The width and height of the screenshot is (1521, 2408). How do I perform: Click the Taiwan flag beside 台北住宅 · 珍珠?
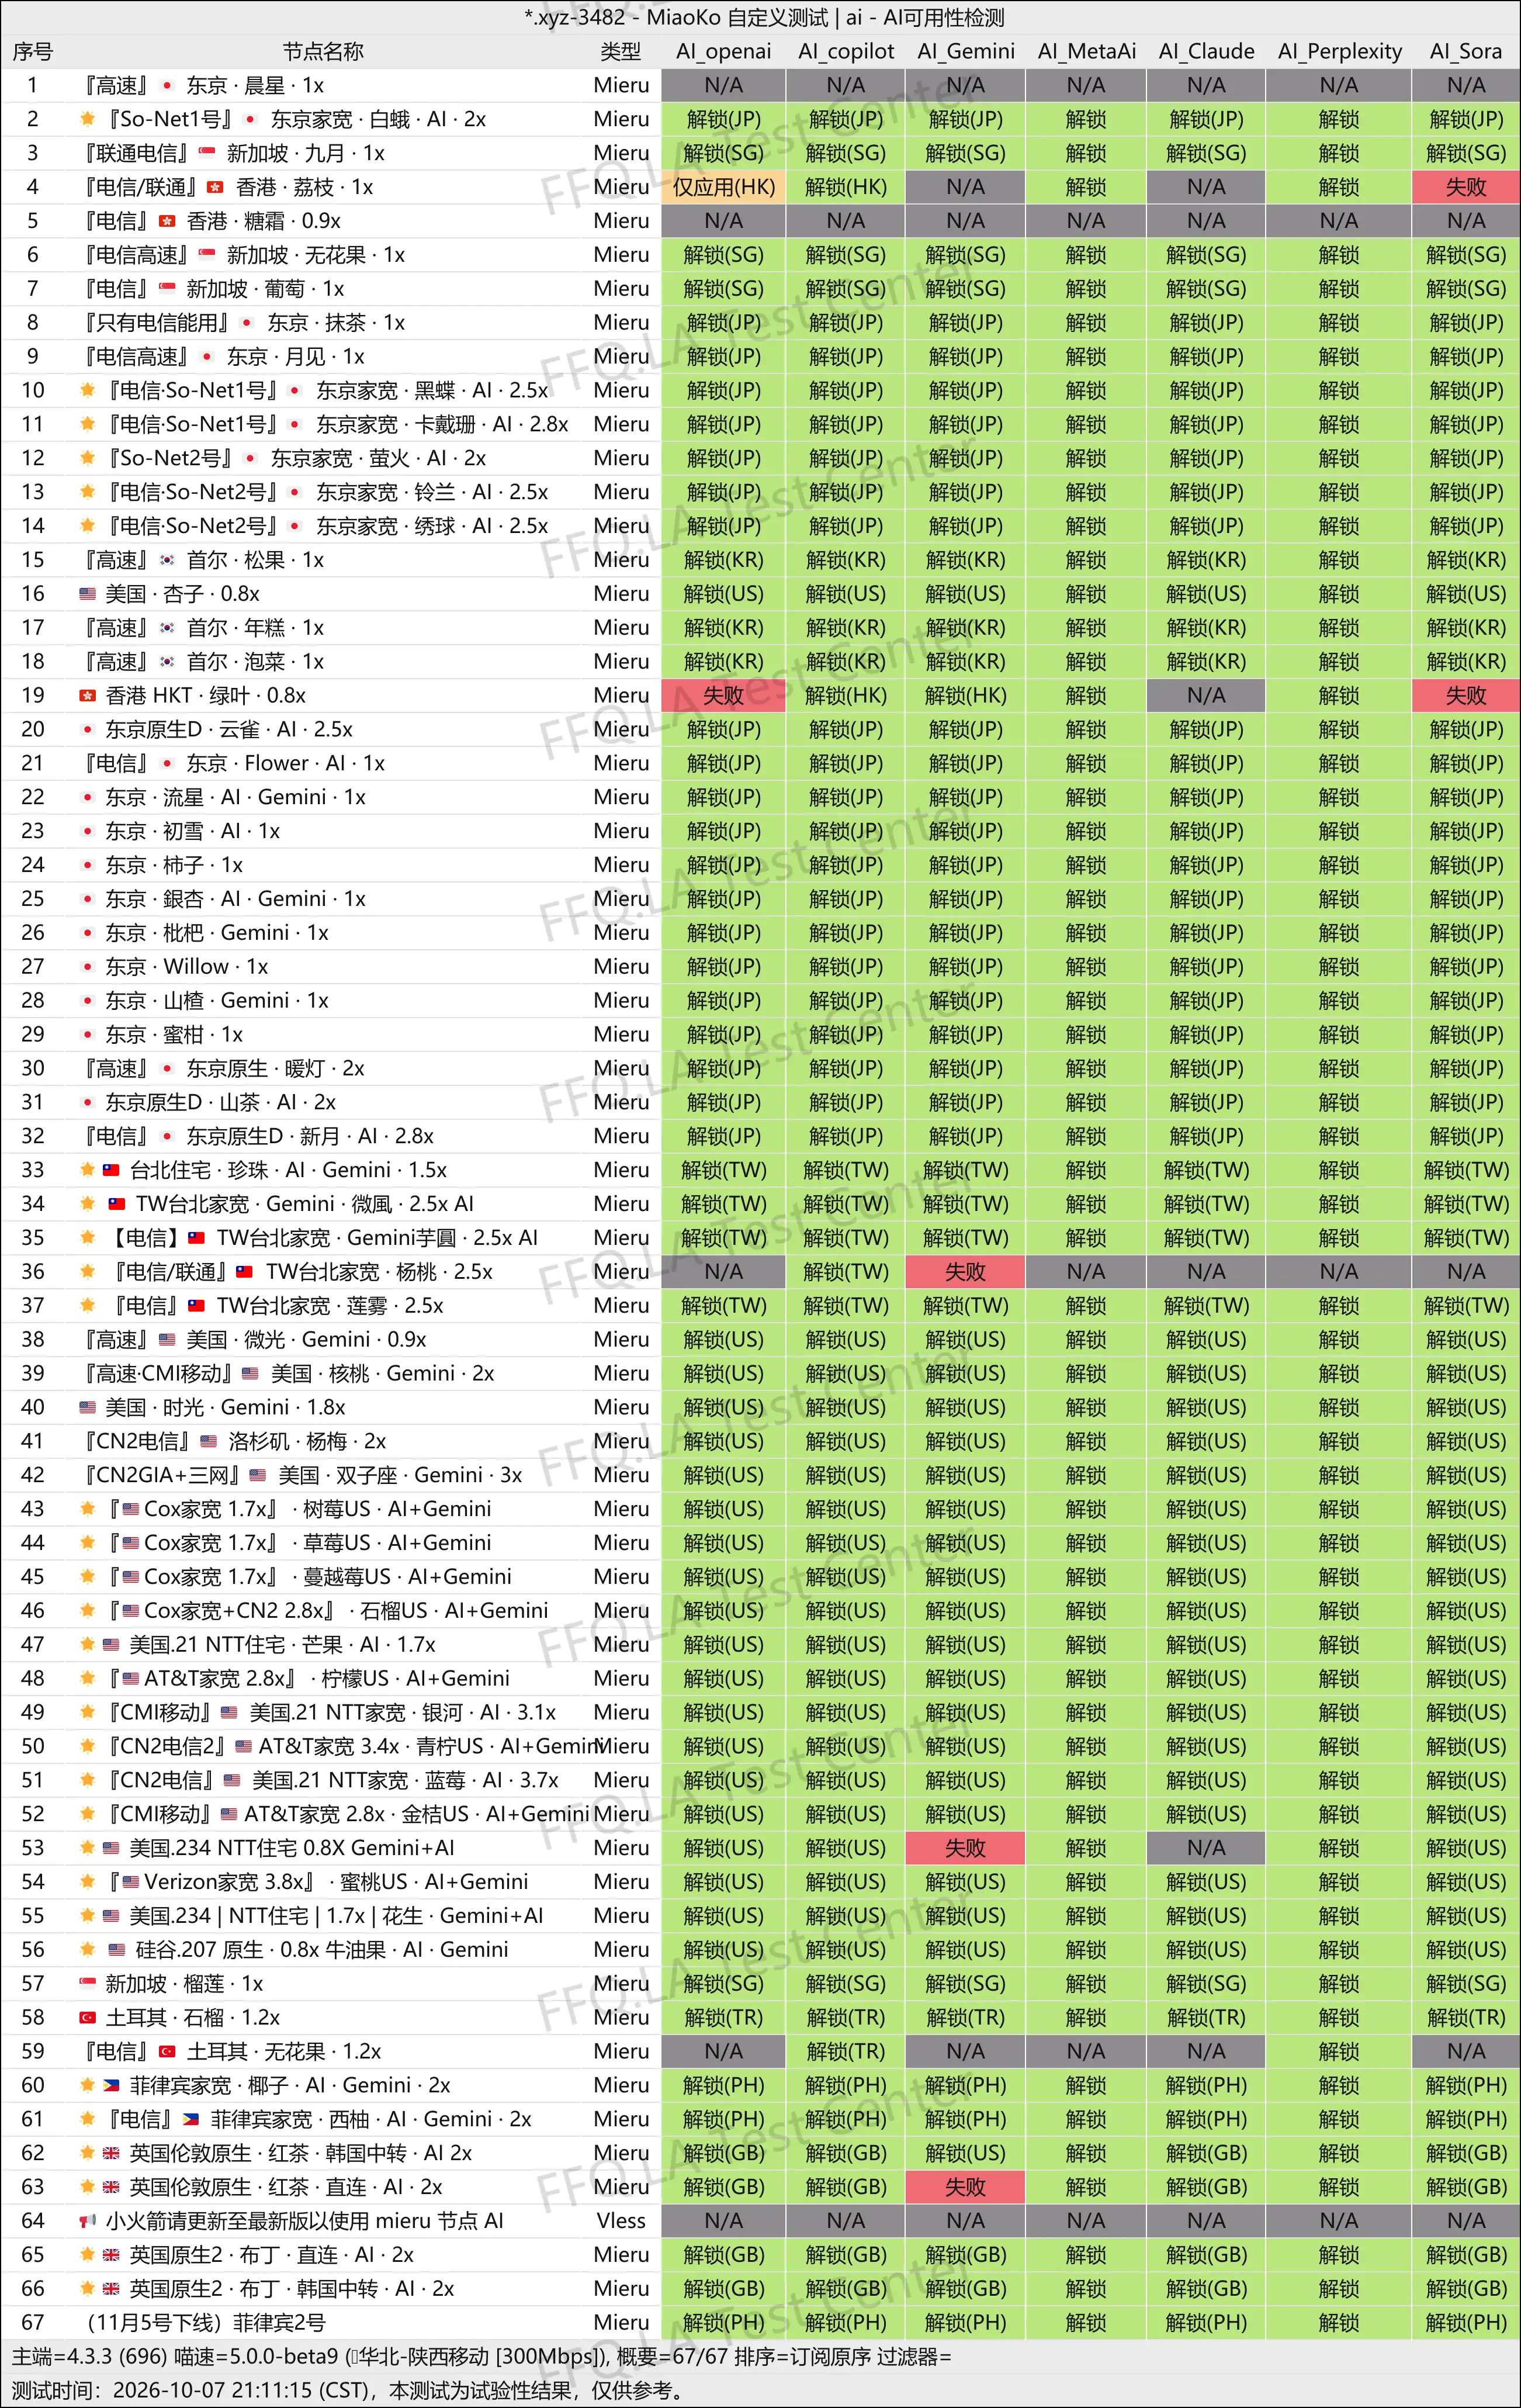[111, 1170]
